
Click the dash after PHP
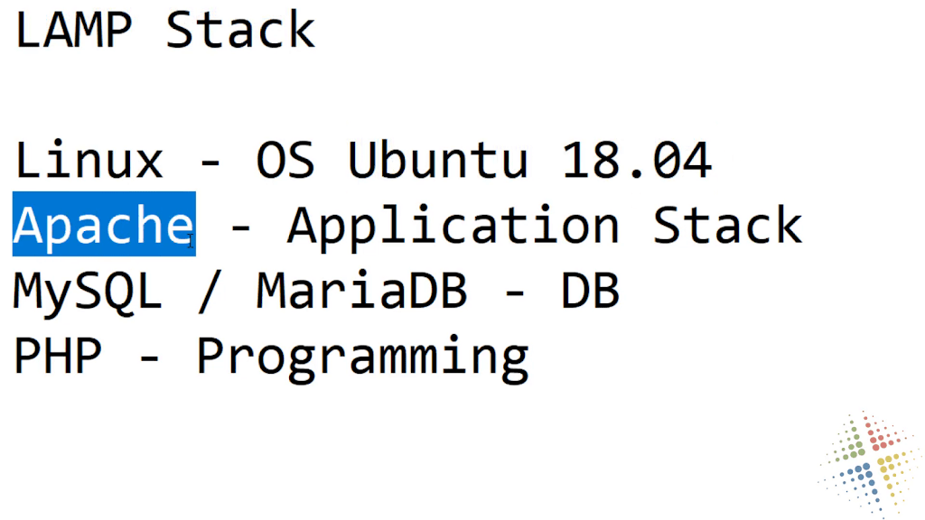[x=149, y=356]
